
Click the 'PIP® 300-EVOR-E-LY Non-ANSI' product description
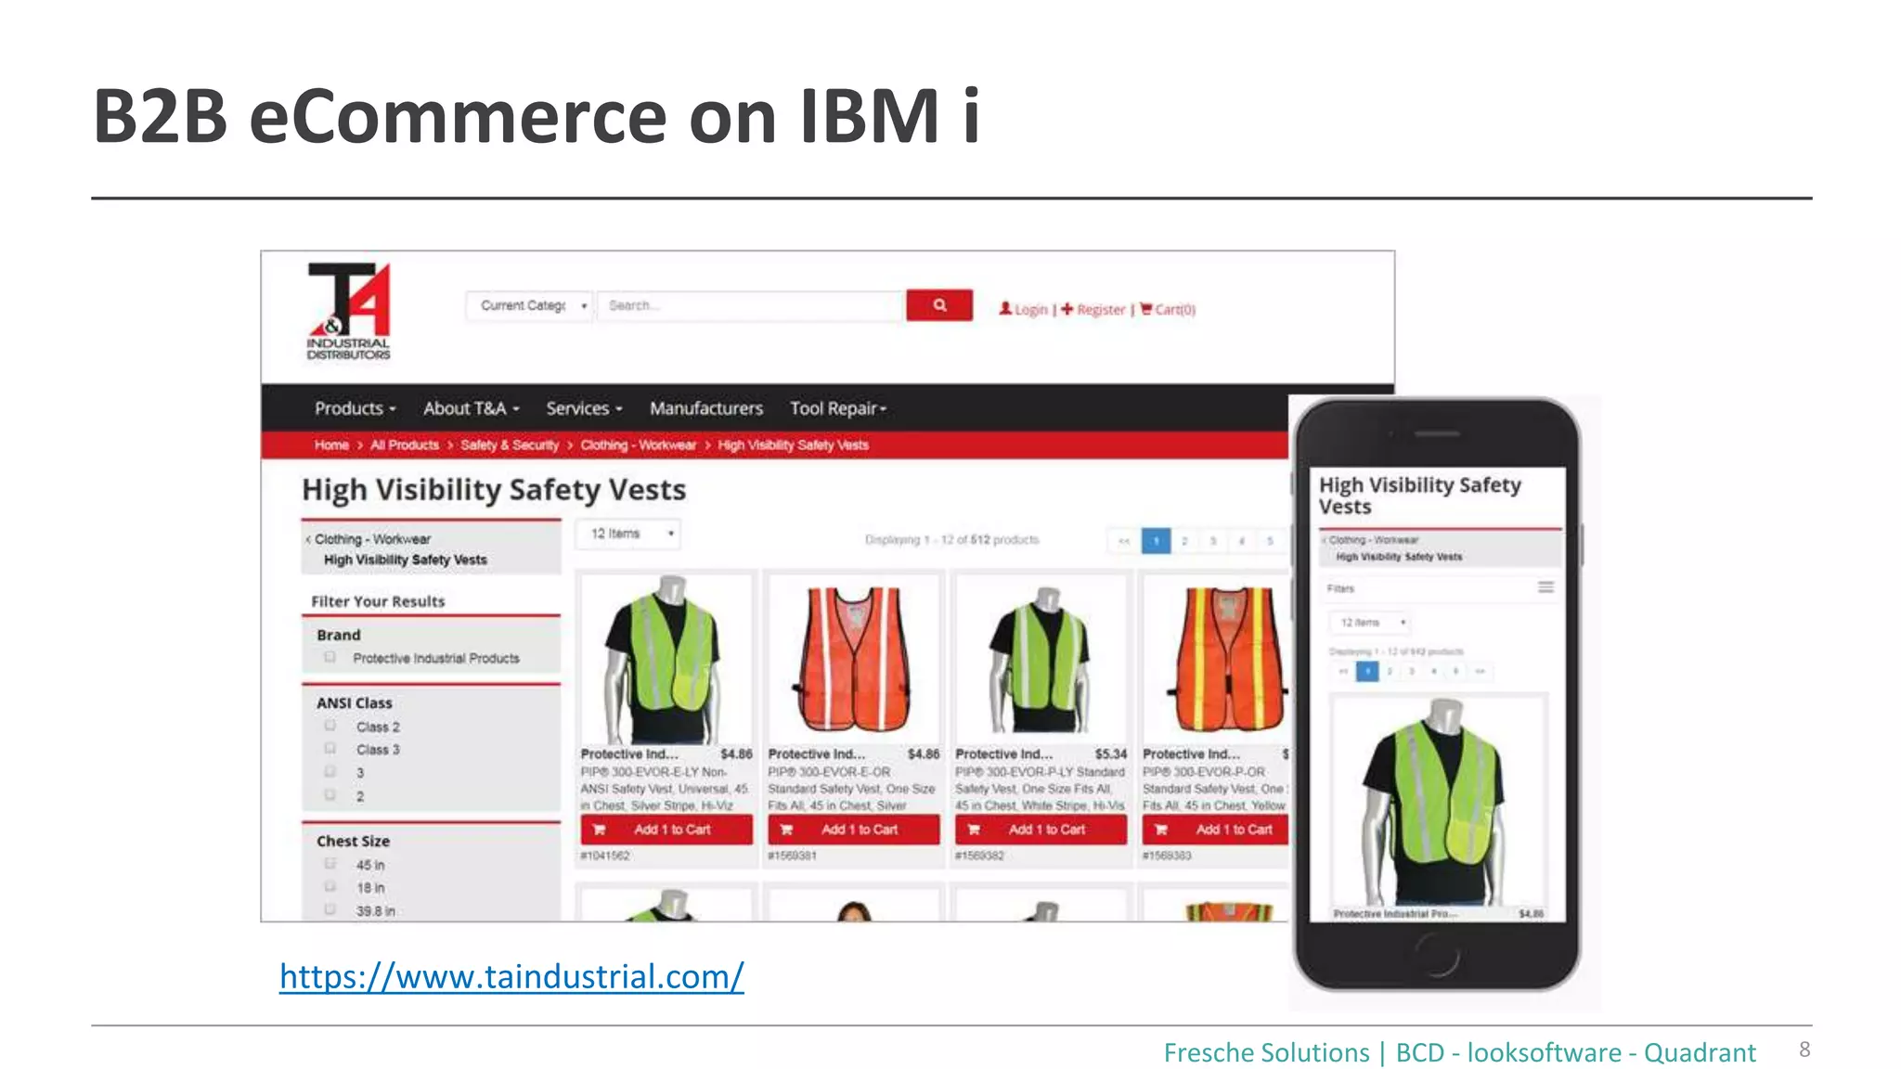coord(665,789)
